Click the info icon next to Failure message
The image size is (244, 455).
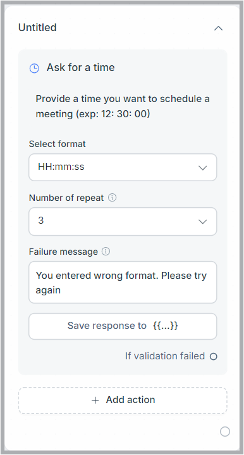click(106, 252)
